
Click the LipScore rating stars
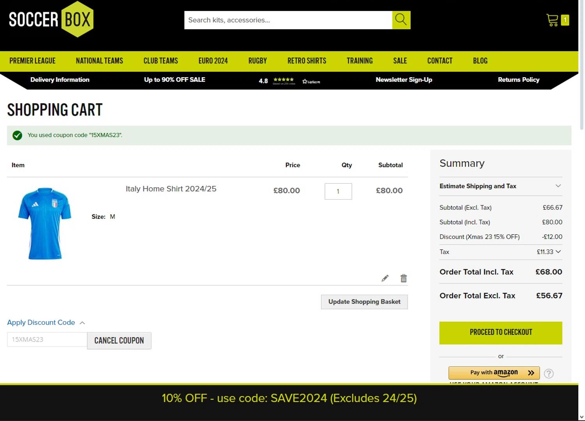pyautogui.click(x=284, y=80)
